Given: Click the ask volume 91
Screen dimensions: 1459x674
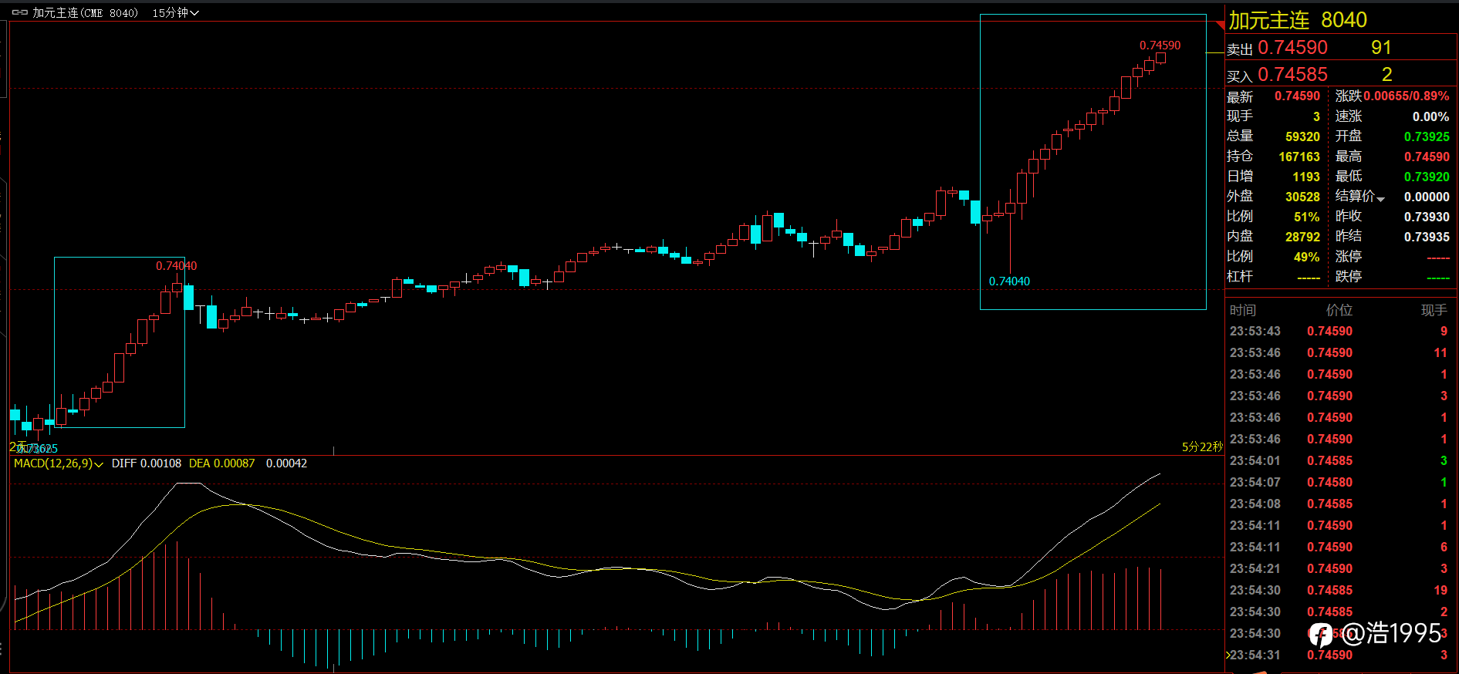Looking at the screenshot, I should [x=1381, y=48].
